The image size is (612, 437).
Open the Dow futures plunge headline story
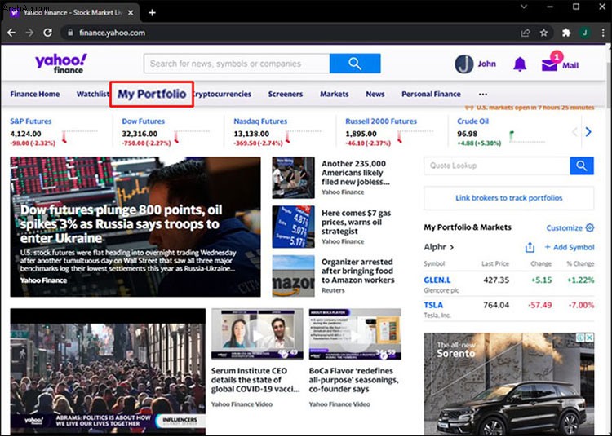[121, 223]
